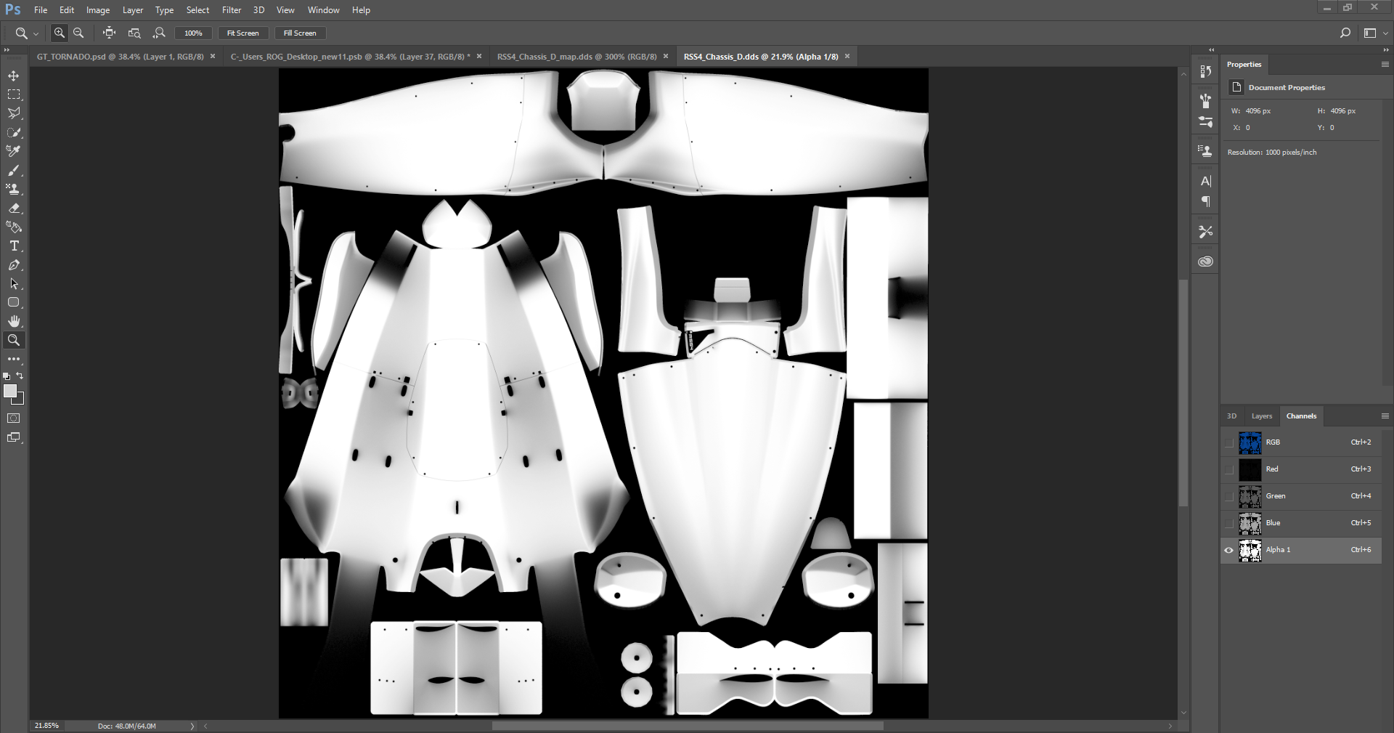Select the Quick Selection tool

coord(14,132)
